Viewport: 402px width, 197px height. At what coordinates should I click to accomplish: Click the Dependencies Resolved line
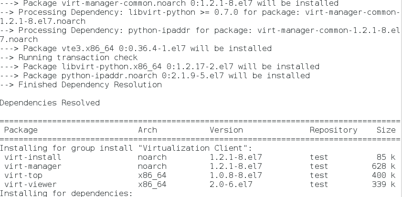(x=50, y=103)
